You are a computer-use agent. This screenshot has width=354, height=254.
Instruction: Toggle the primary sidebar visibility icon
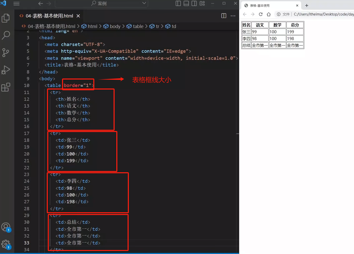(178, 3)
